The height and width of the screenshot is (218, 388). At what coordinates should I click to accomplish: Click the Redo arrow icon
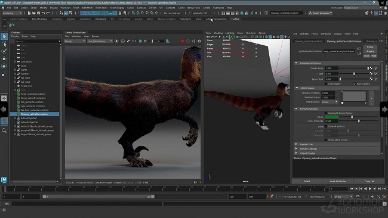[x=48, y=13]
